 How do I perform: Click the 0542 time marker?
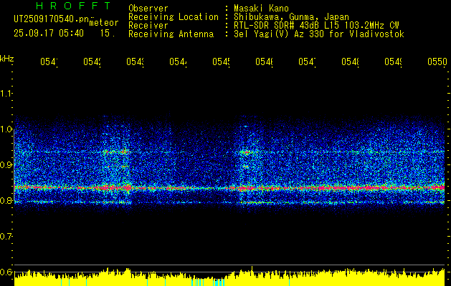[x=92, y=62]
